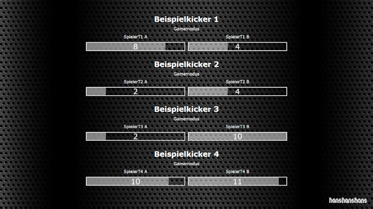Screen dimensions: 373x209
Task: Select SpielerT4 A score bar showing 10
Action: pos(135,181)
